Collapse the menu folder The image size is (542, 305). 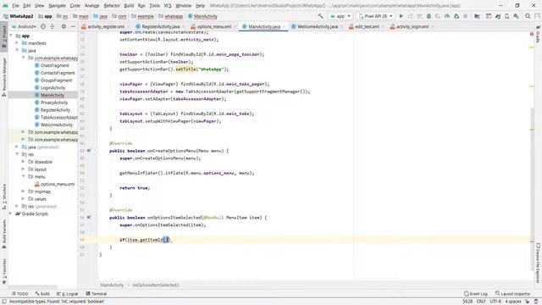(23, 176)
